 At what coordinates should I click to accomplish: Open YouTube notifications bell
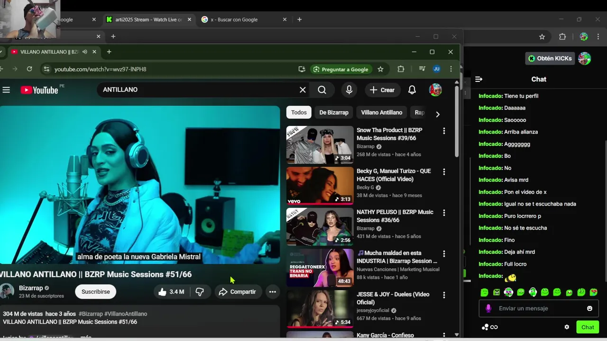click(x=412, y=90)
